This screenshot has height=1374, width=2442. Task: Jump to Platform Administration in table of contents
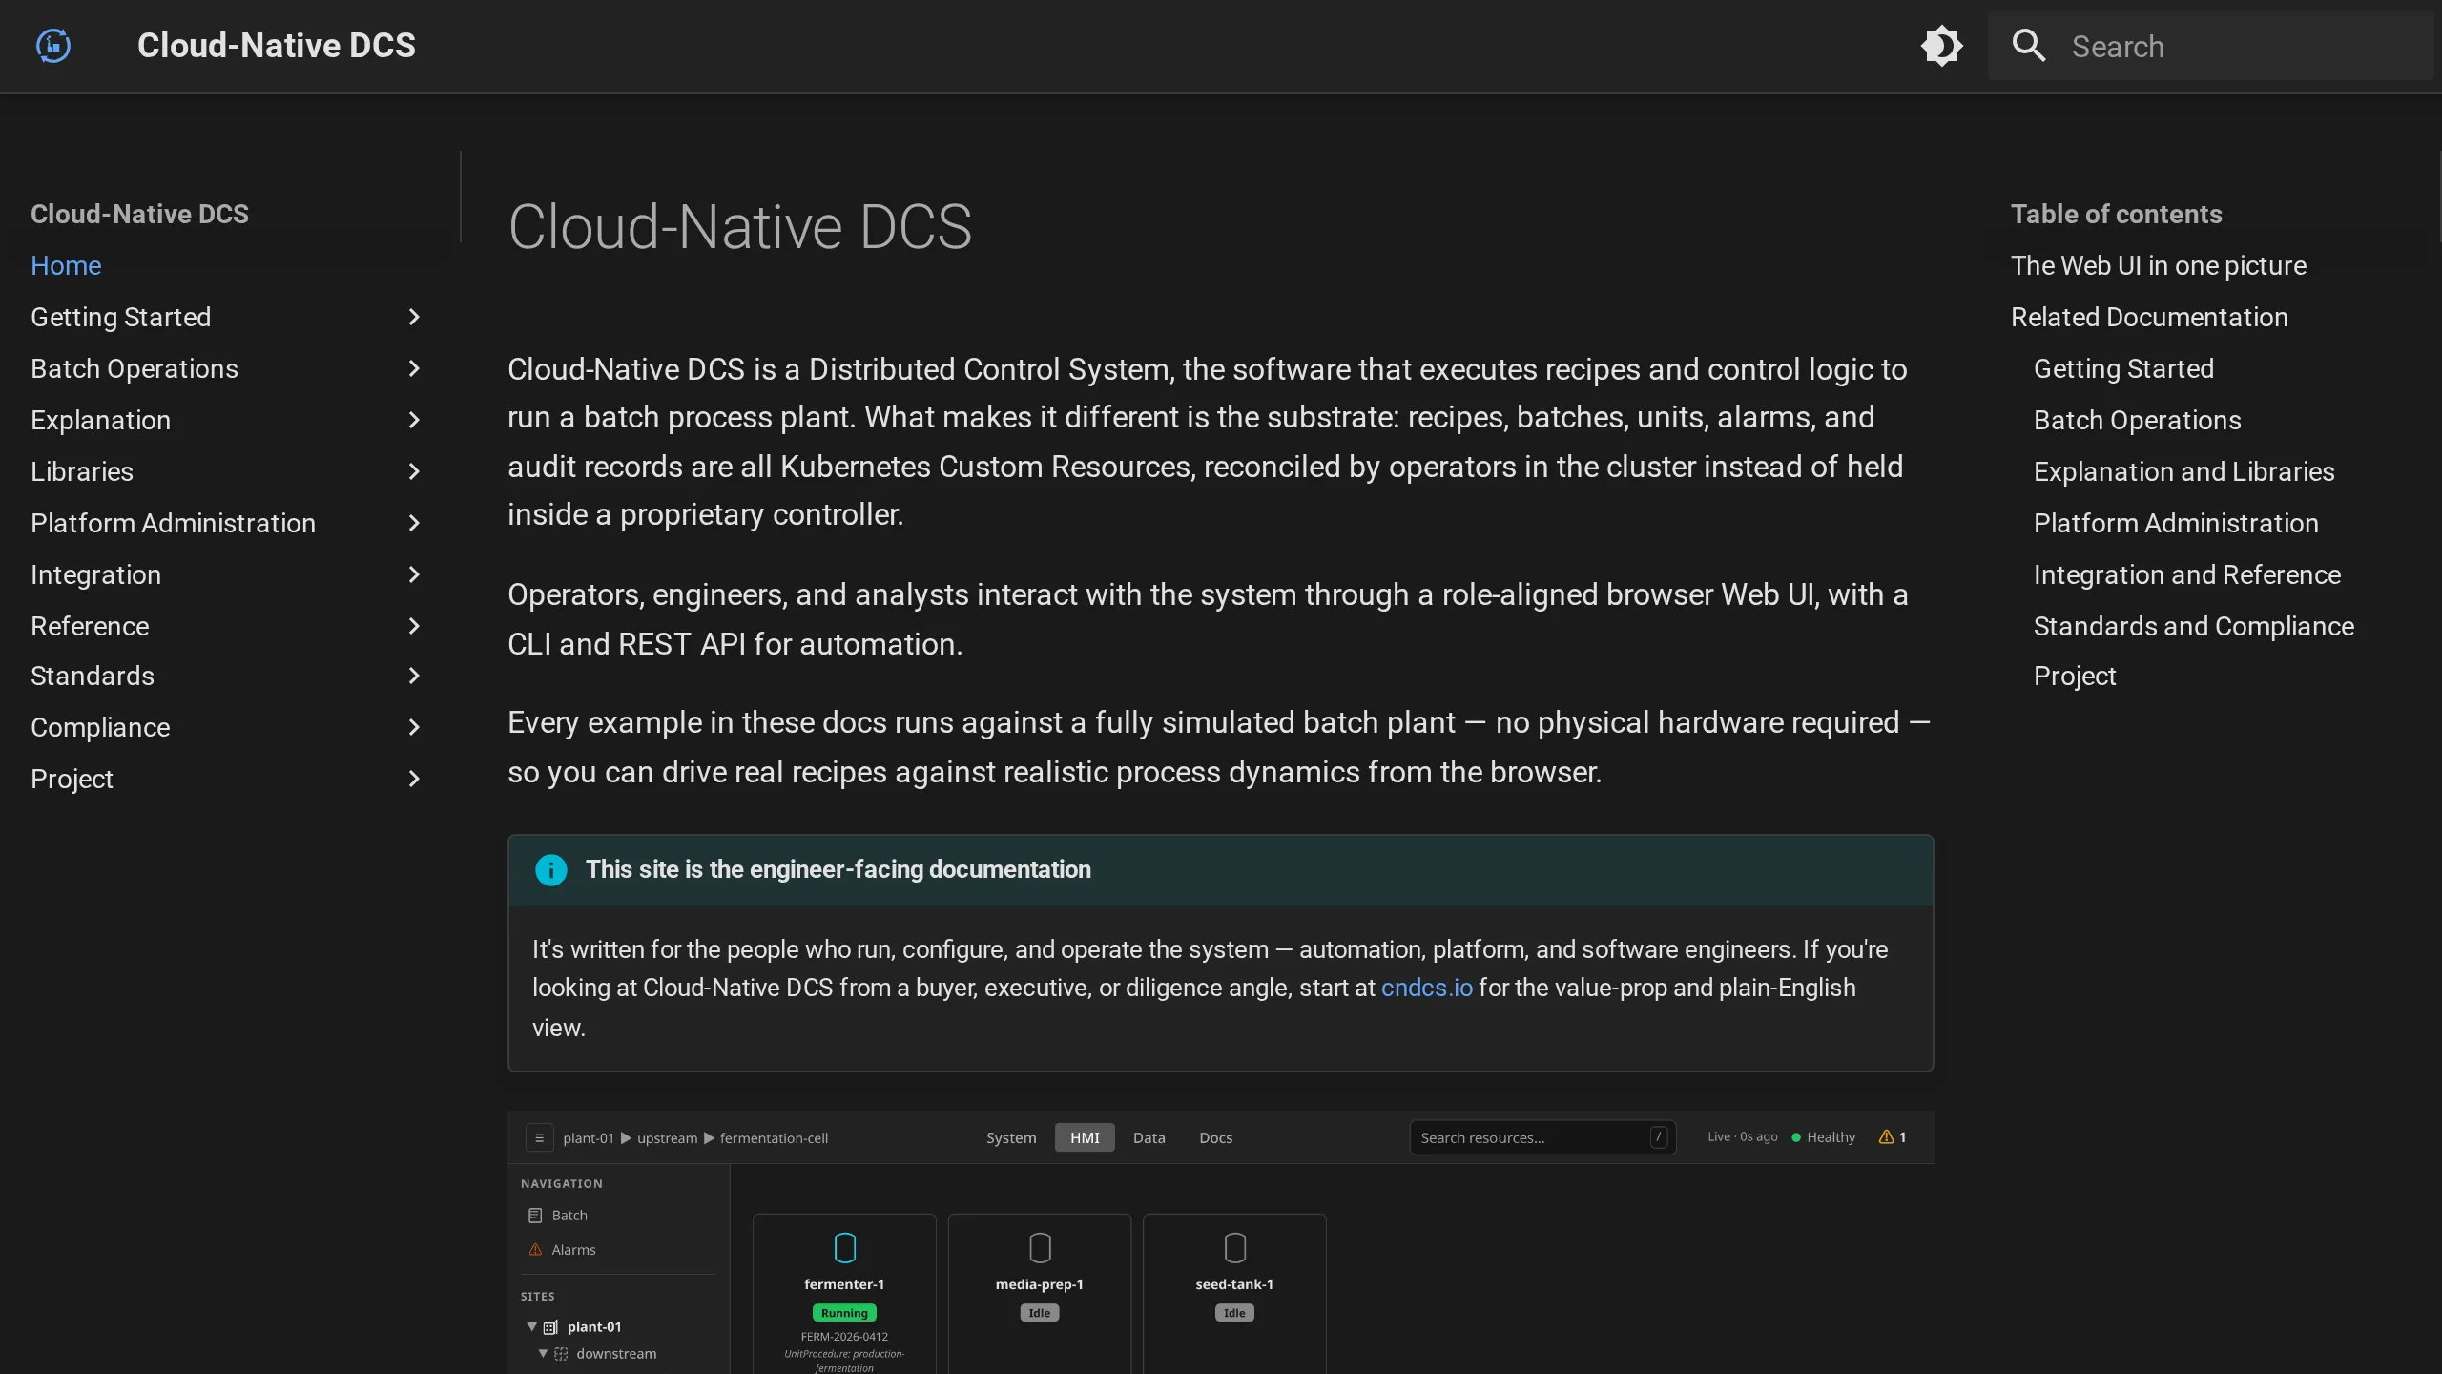click(x=2176, y=523)
